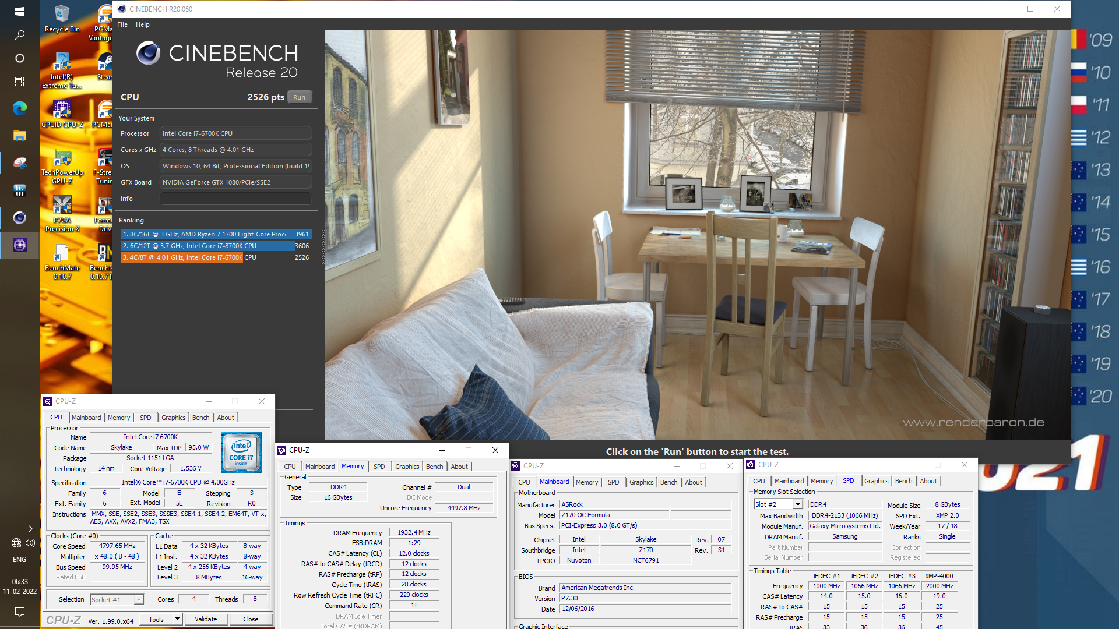The image size is (1119, 629).
Task: Click CPU-Z Mainboard window title icon
Action: [516, 466]
